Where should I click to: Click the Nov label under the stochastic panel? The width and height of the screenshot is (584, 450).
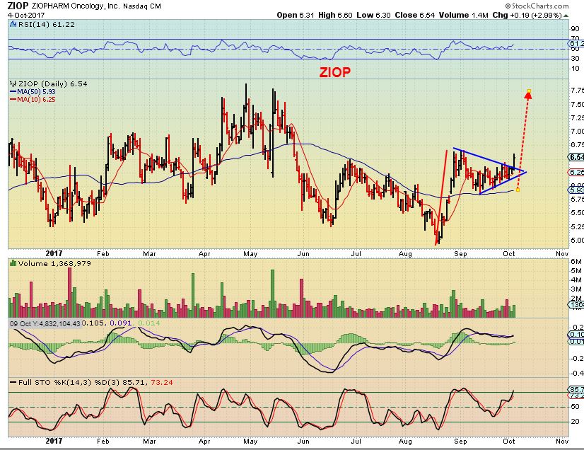coord(562,441)
